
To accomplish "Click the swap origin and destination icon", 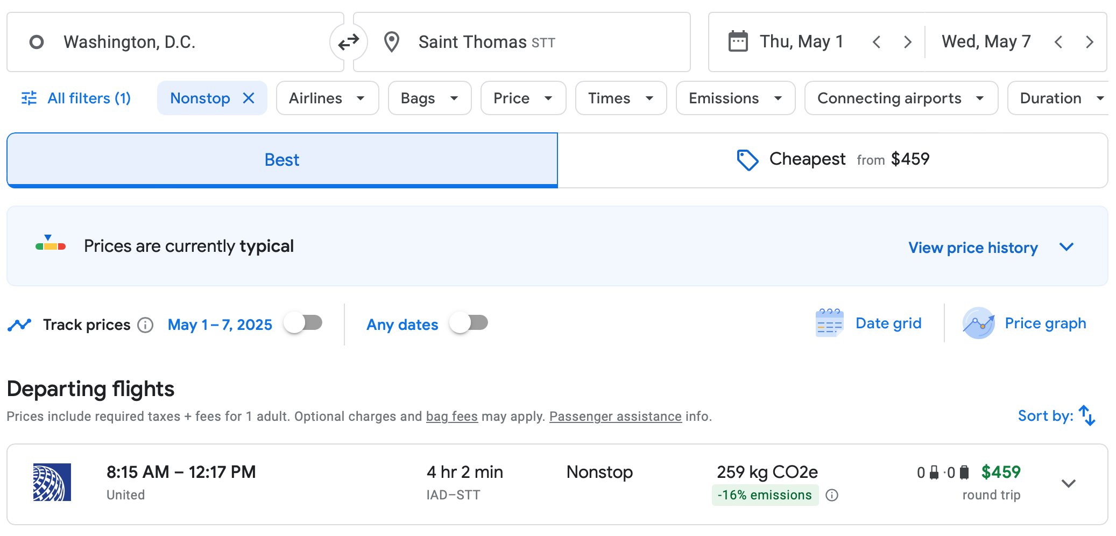I will tap(348, 42).
